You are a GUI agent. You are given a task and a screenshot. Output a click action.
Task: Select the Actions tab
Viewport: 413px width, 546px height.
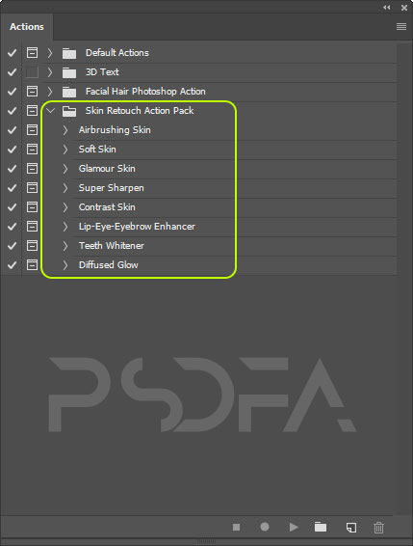point(27,27)
